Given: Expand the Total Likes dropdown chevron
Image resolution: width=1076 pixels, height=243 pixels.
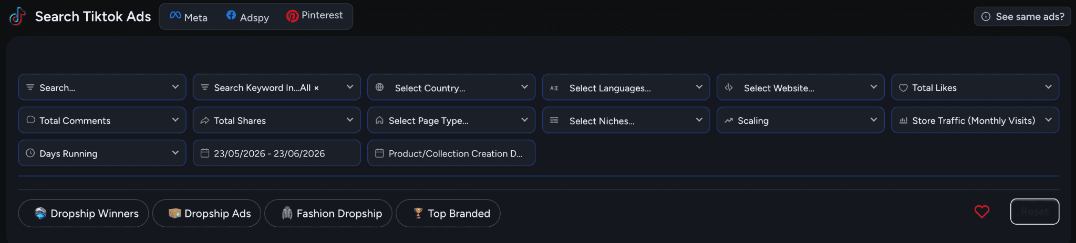Looking at the screenshot, I should pyautogui.click(x=1048, y=87).
